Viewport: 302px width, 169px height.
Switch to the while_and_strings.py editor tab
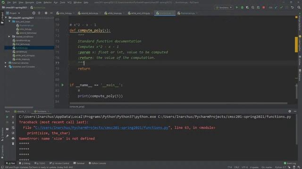[140, 13]
